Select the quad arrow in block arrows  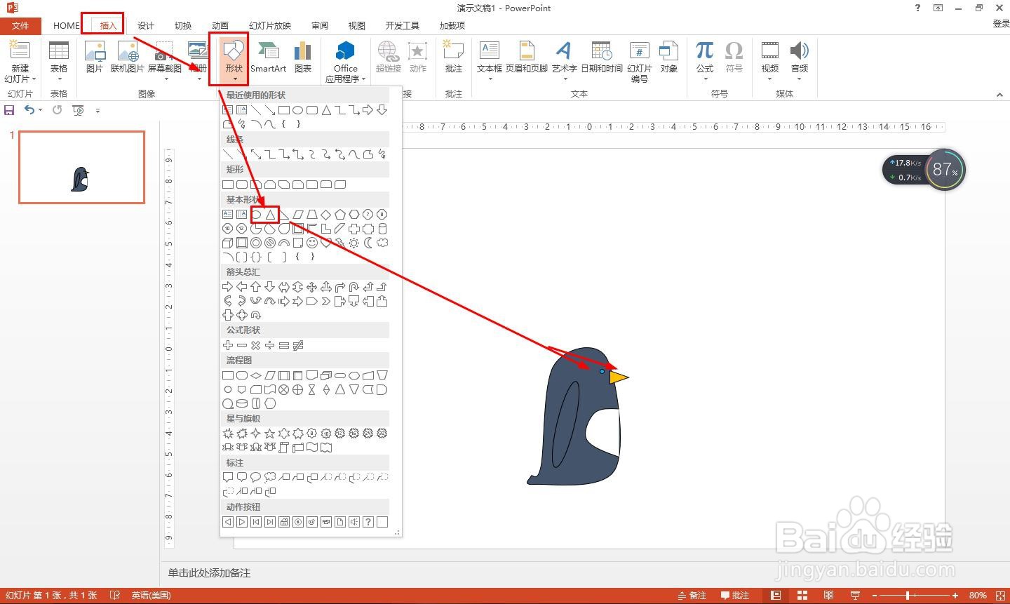[312, 287]
